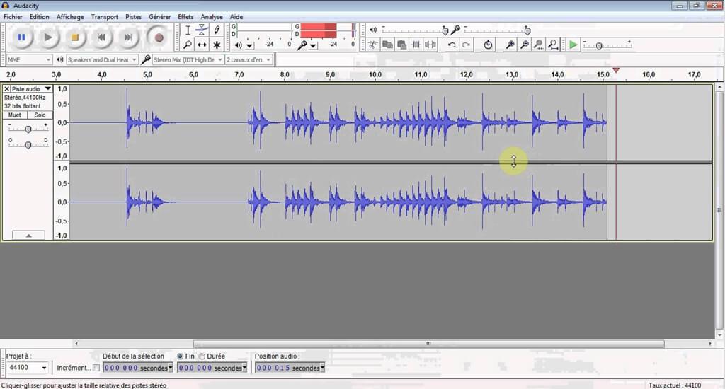Screen dimensions: 725x389
Task: Click the Zoom Out magnifier icon
Action: tap(525, 45)
